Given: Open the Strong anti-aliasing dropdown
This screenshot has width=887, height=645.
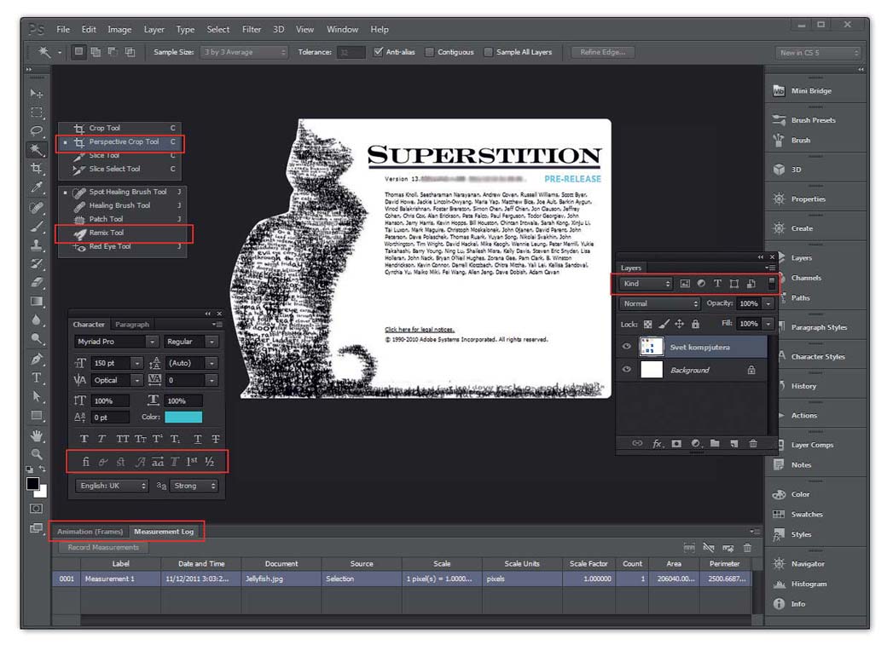Looking at the screenshot, I should 194,486.
